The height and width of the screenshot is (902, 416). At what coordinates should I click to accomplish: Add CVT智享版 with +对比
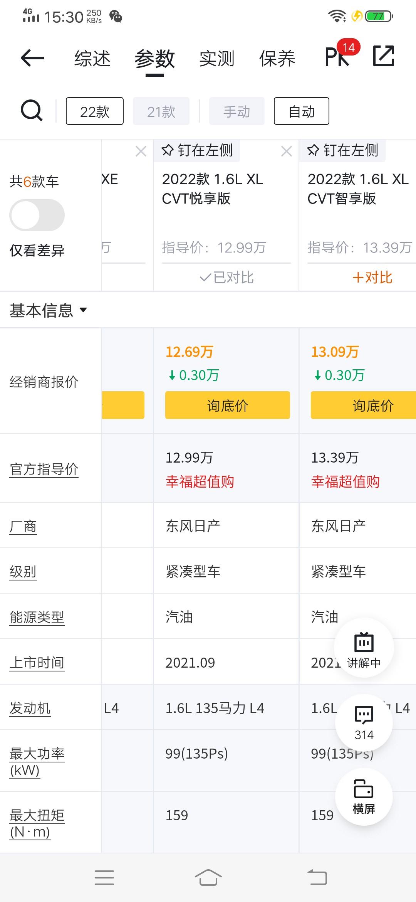tap(372, 278)
